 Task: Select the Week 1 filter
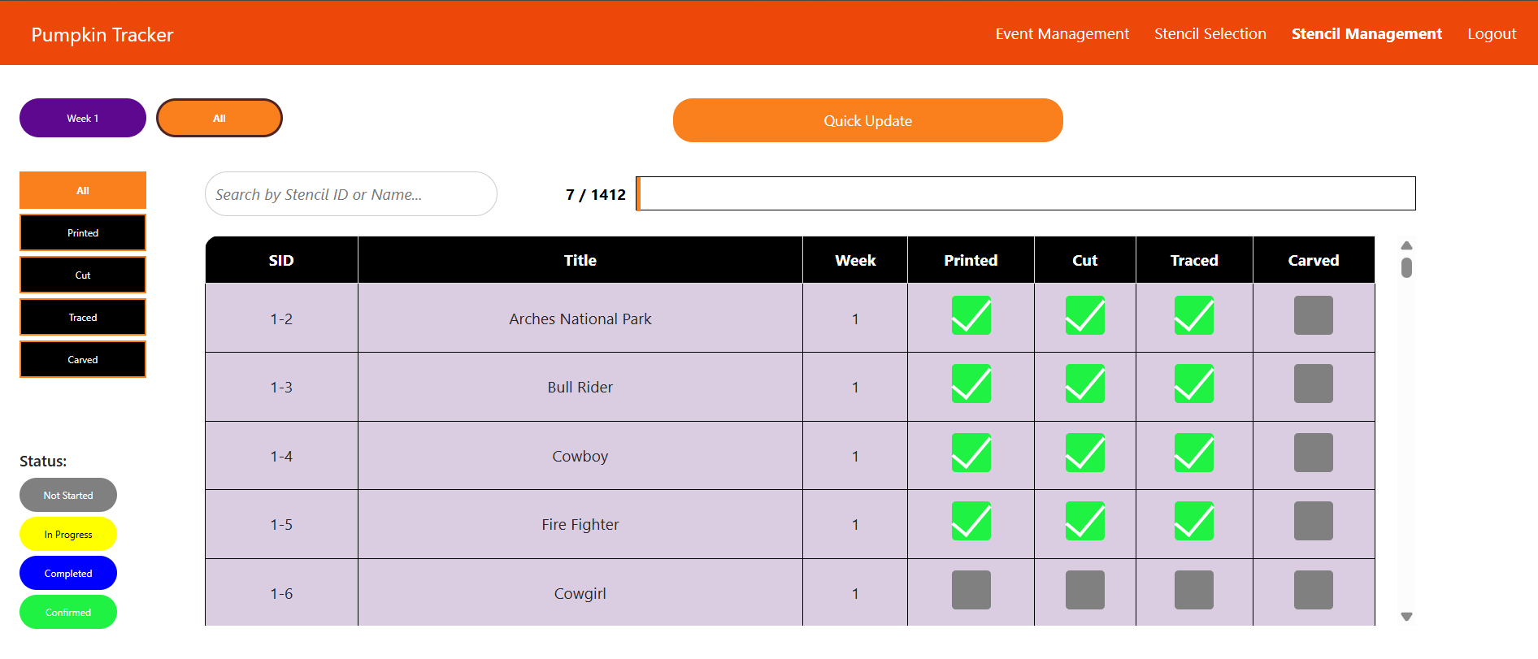(83, 118)
